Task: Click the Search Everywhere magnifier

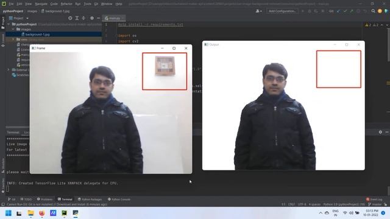Action: (373, 11)
